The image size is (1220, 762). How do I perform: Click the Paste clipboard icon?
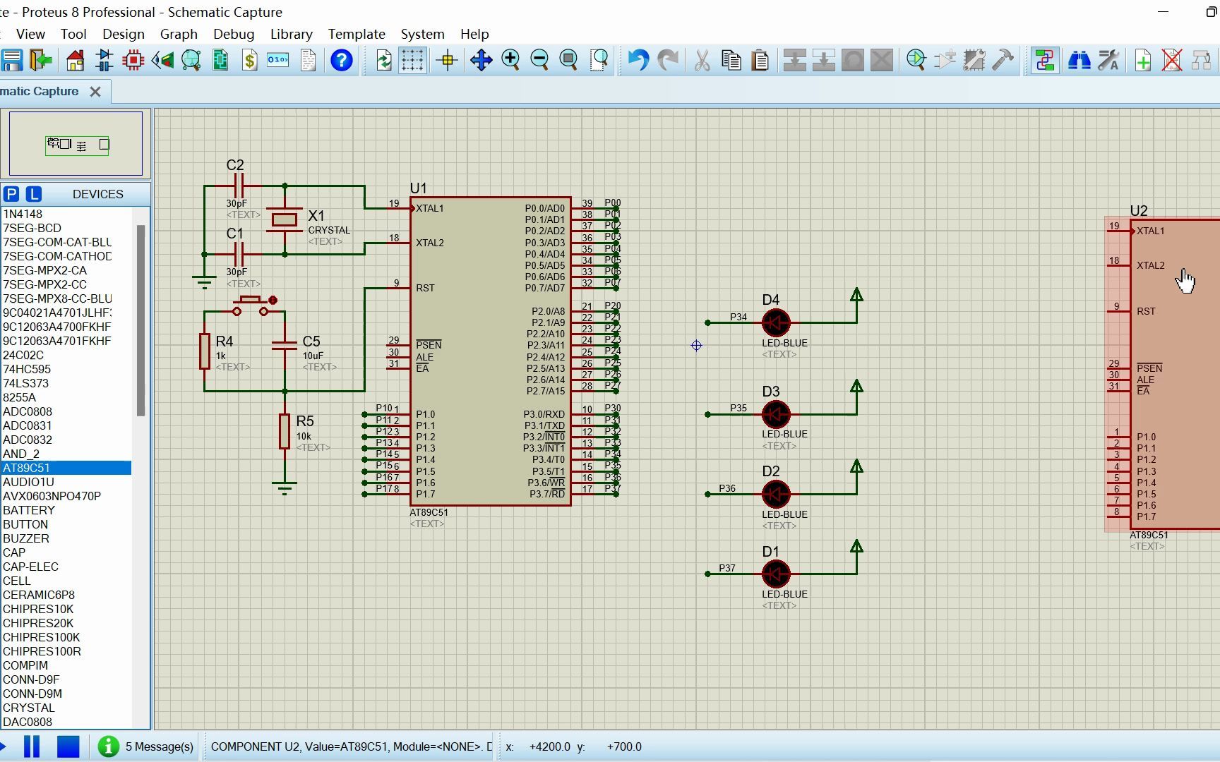(x=760, y=60)
